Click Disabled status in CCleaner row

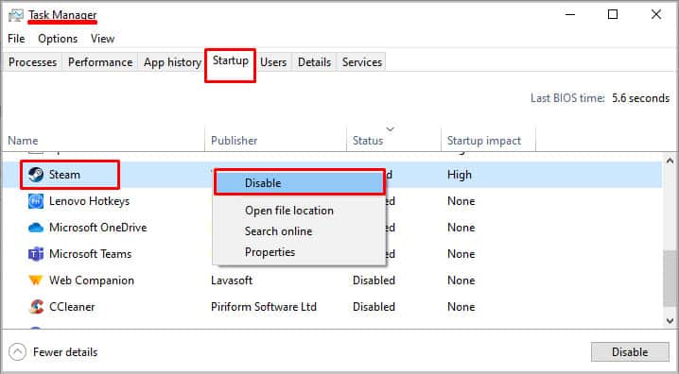374,307
